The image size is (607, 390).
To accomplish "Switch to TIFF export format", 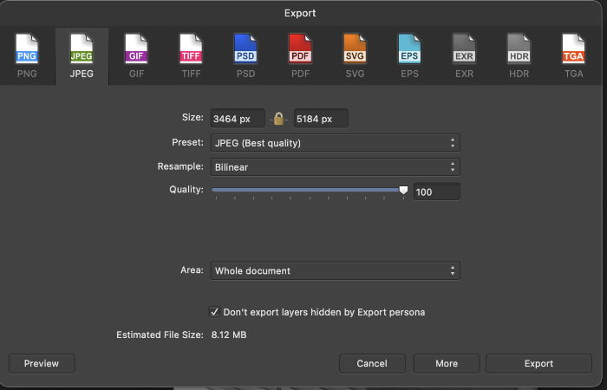I will click(x=191, y=55).
